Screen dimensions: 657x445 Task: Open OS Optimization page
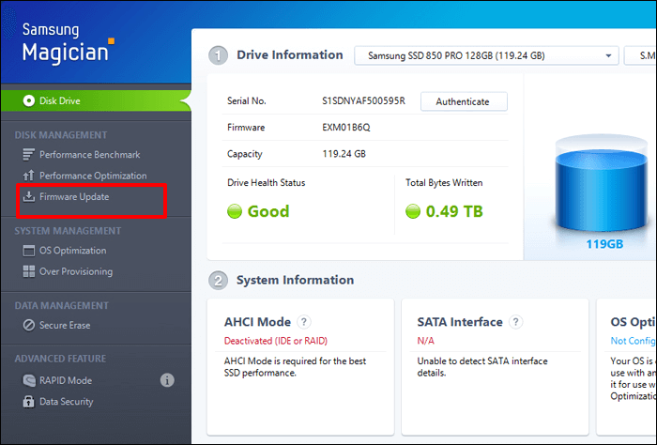click(x=72, y=251)
